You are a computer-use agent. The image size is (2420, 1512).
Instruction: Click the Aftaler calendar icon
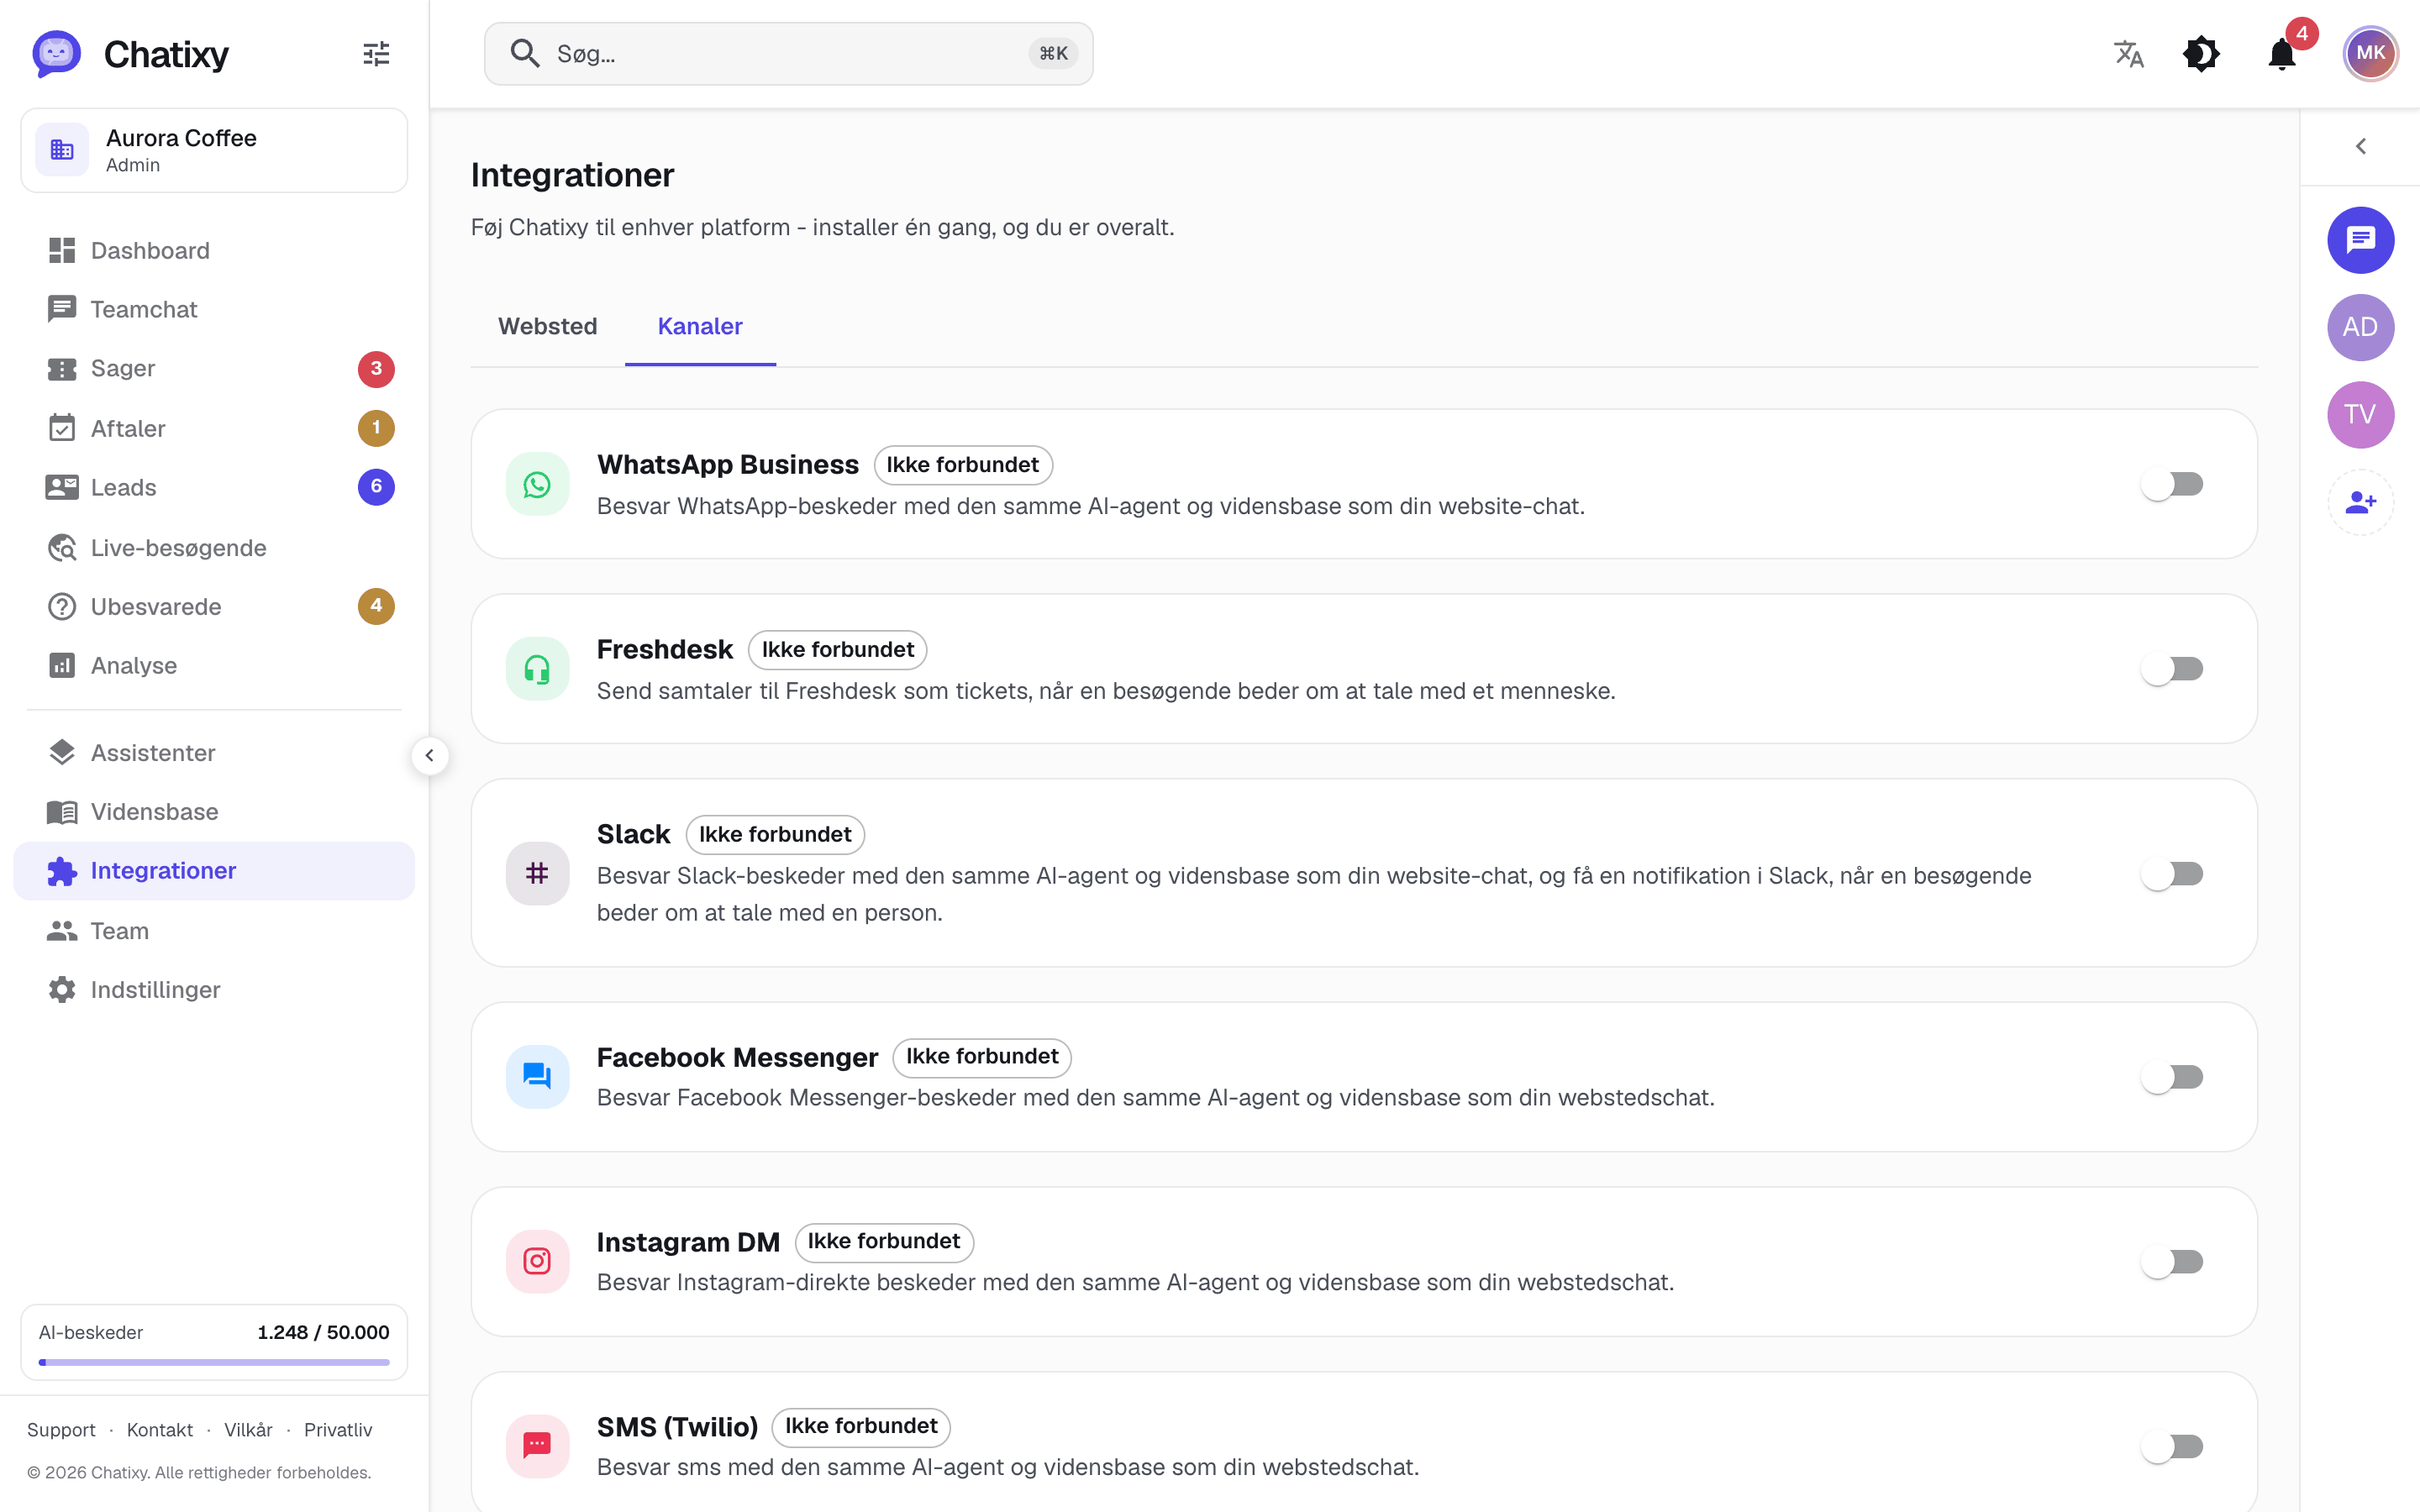pos(62,428)
